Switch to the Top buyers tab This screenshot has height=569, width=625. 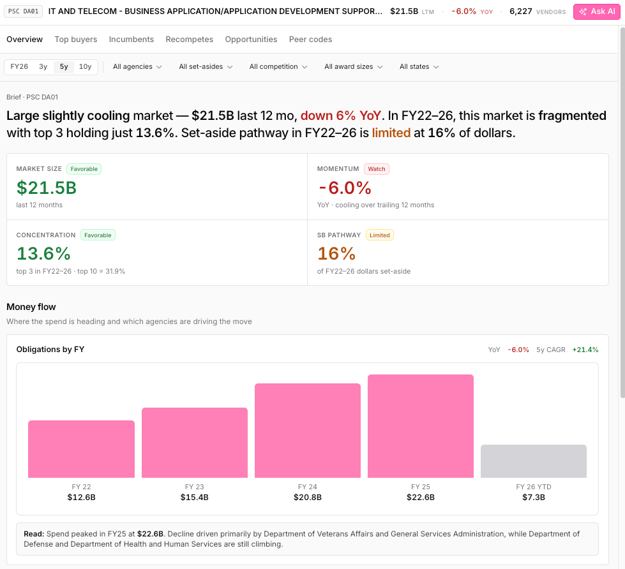[x=76, y=40]
